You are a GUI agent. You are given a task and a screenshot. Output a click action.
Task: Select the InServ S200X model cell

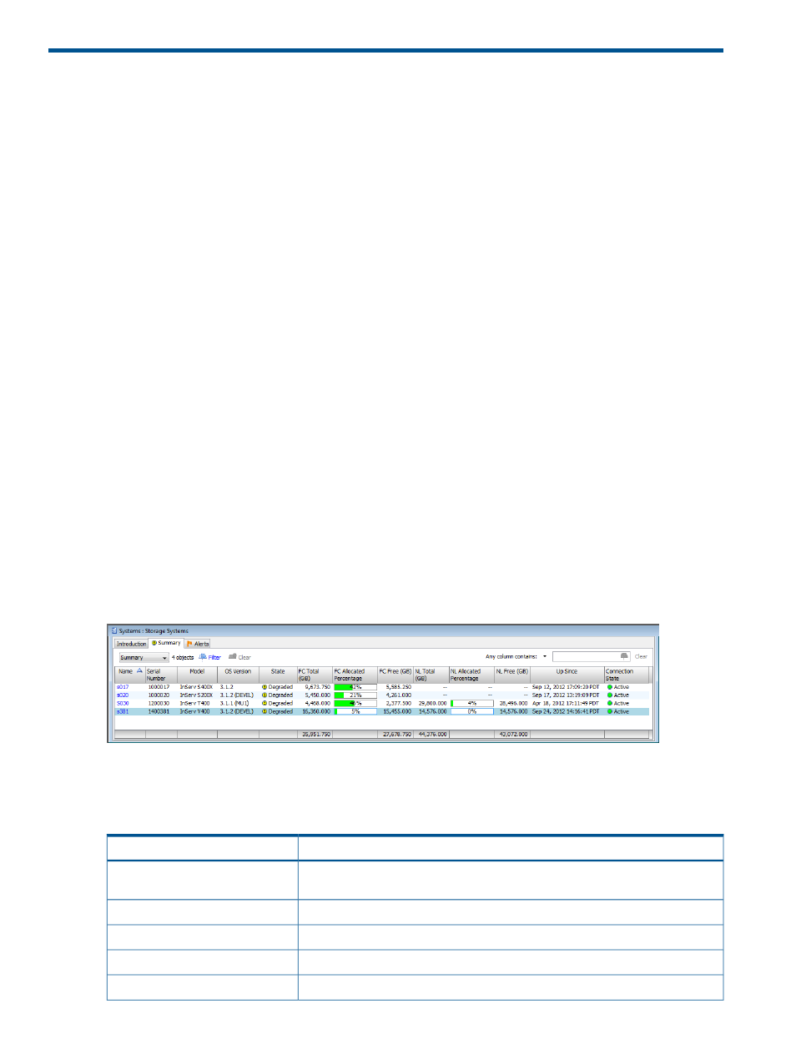tap(197, 695)
